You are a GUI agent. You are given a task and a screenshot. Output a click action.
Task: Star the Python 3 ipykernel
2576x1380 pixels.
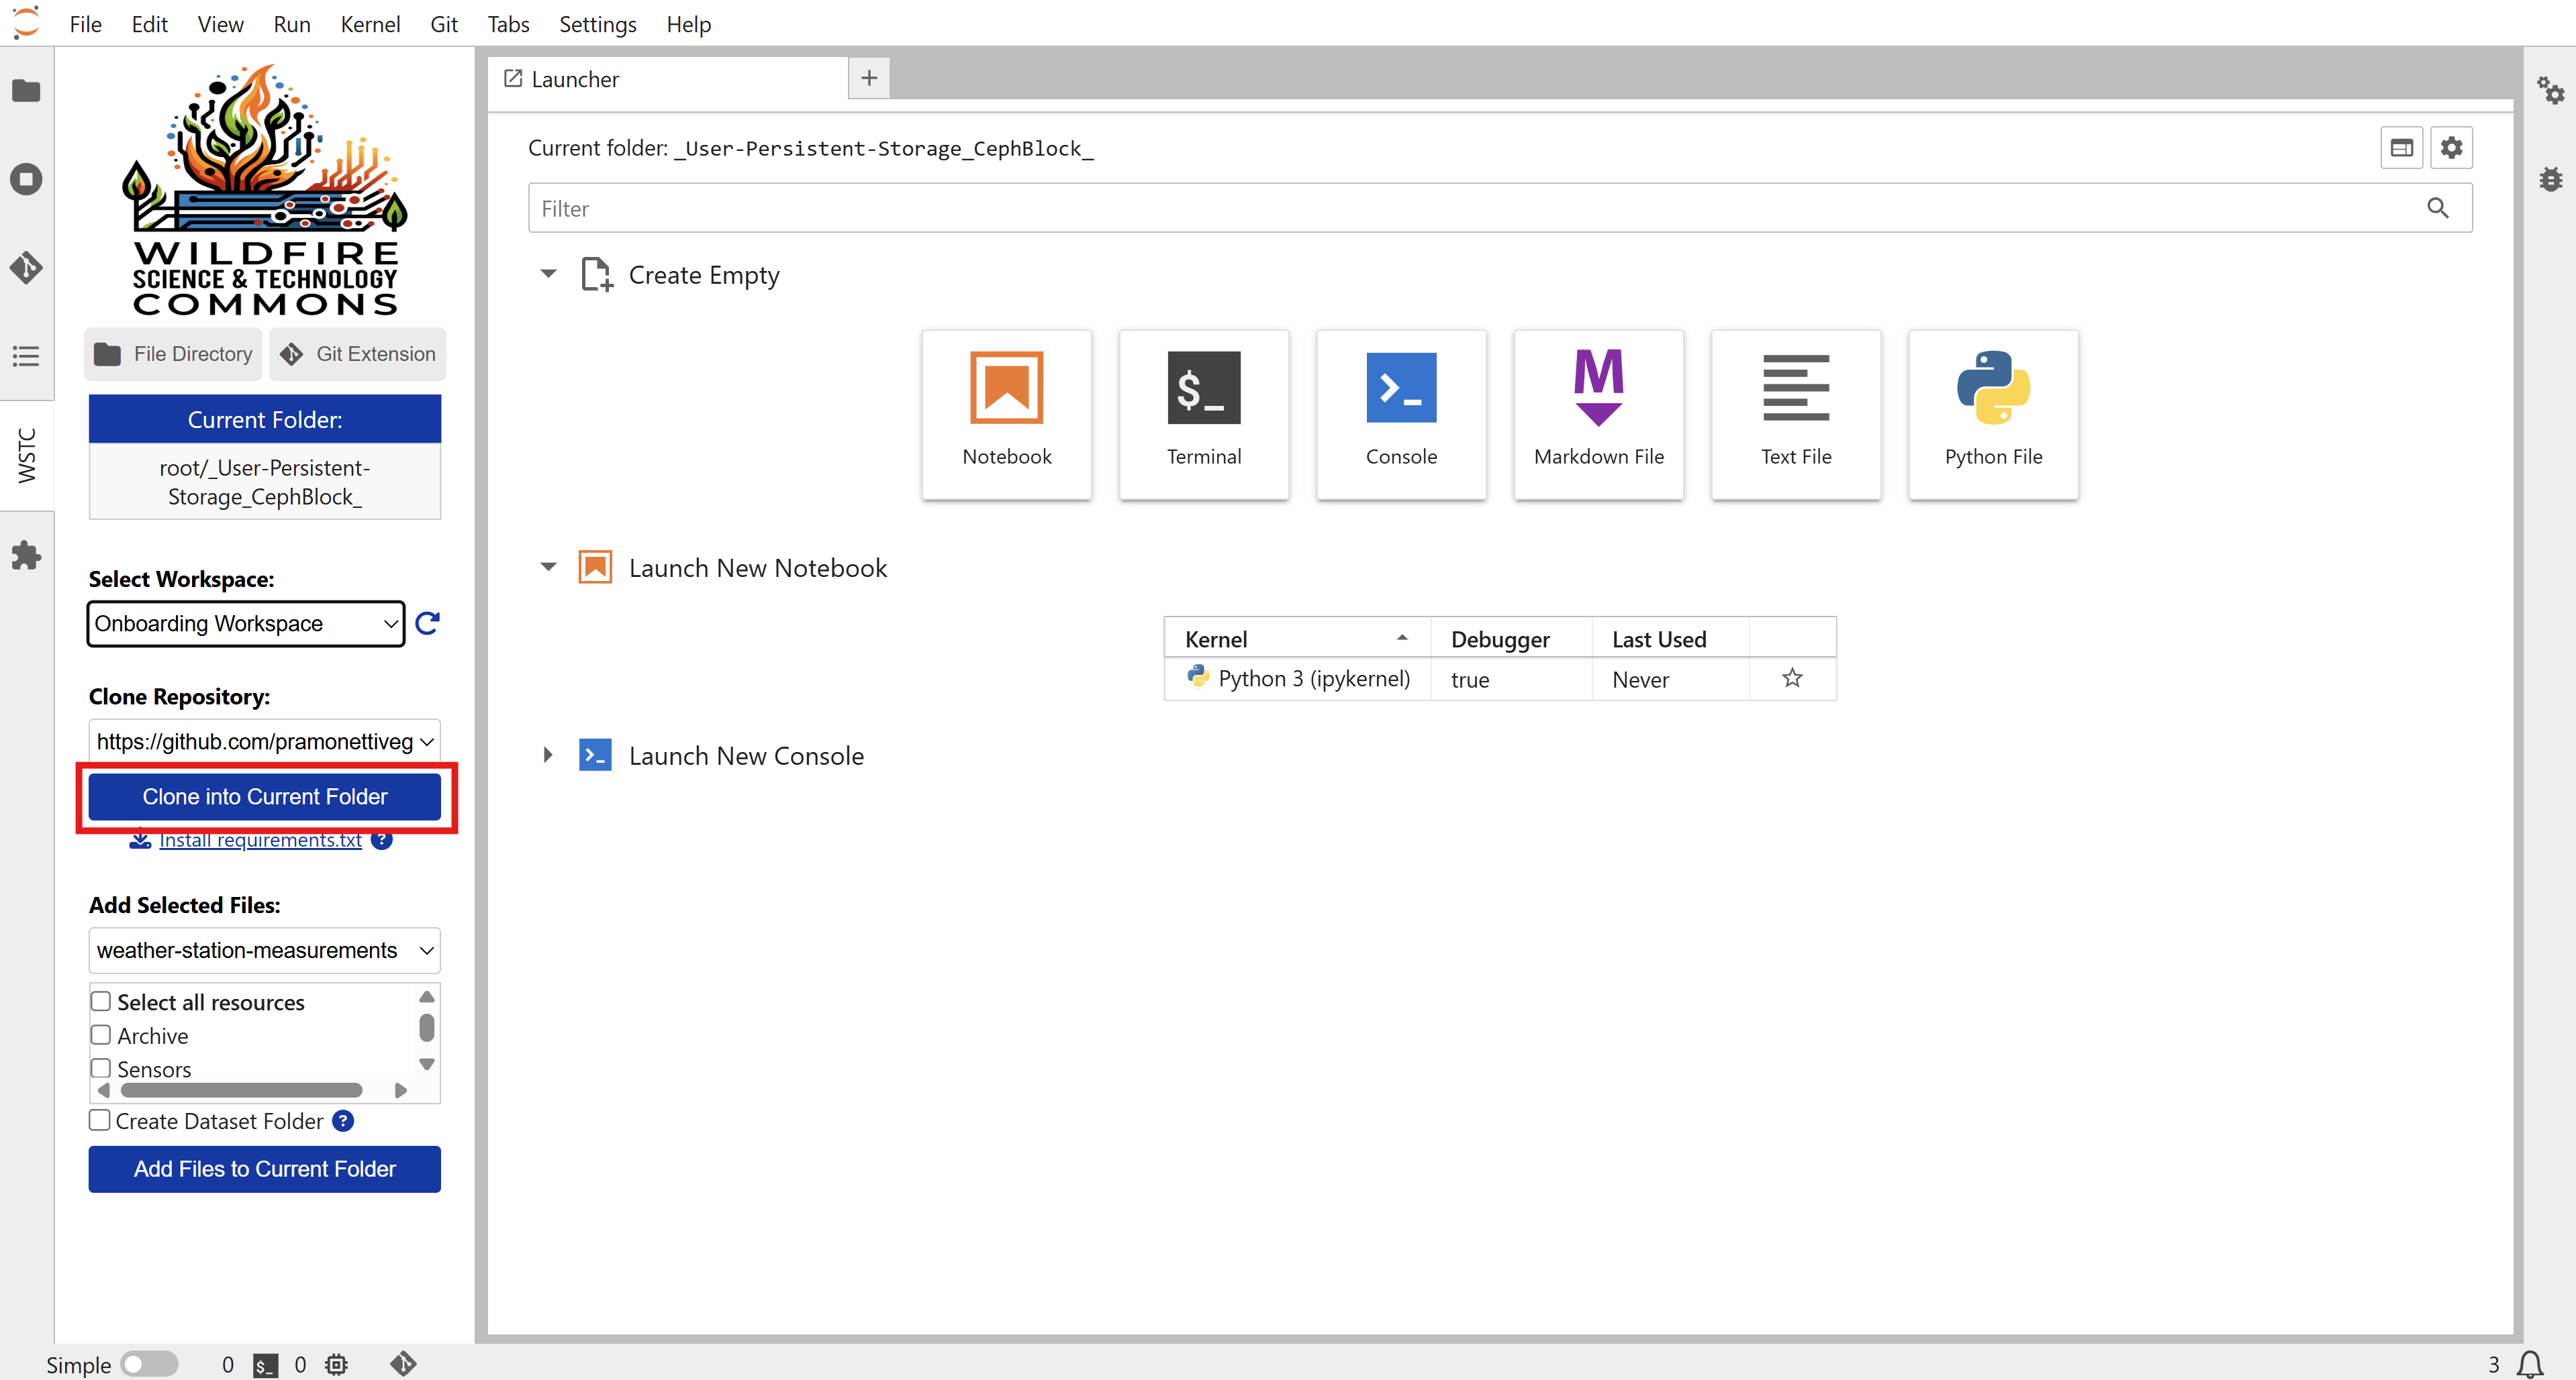1792,678
